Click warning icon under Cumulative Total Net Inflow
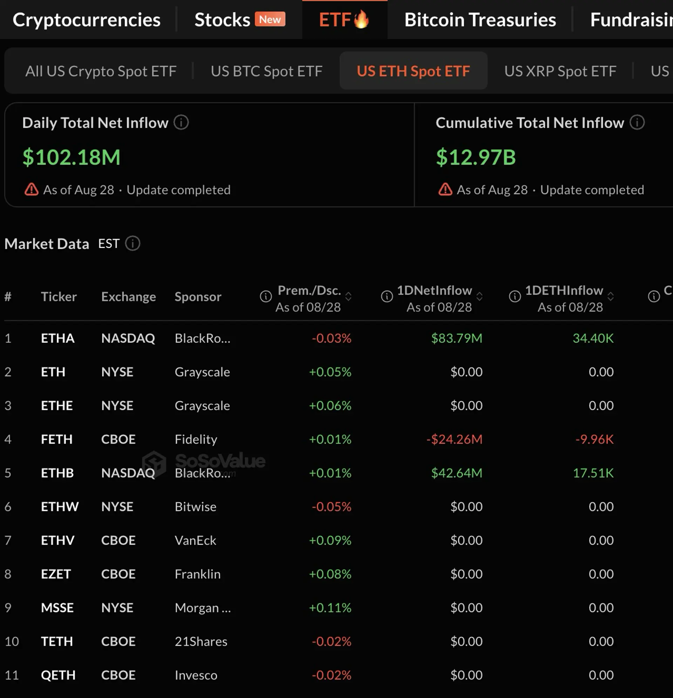The height and width of the screenshot is (698, 673). (x=445, y=189)
